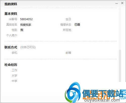Close the 我的资料 window
Viewport: 126px width, 103px height.
tap(122, 3)
